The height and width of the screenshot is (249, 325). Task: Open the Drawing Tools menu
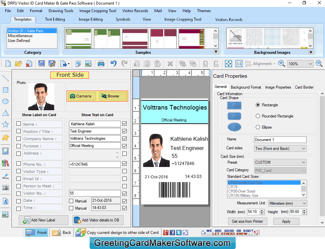61,11
